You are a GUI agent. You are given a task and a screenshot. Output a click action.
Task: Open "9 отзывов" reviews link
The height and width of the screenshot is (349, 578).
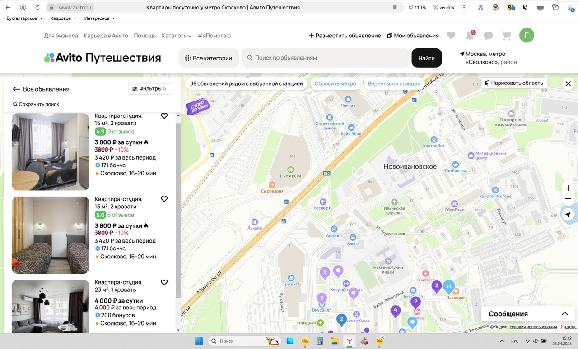(x=121, y=132)
